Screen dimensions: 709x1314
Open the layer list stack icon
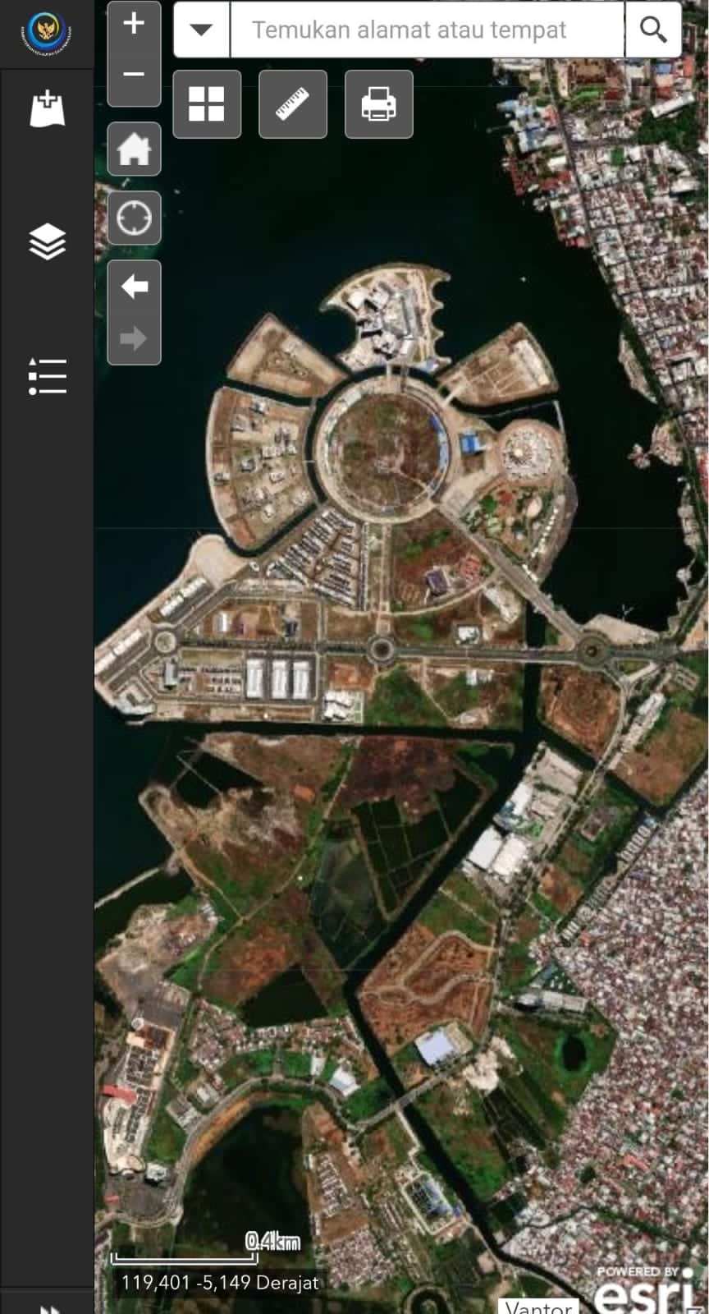pyautogui.click(x=47, y=241)
